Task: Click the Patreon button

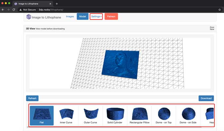Action: (111, 17)
